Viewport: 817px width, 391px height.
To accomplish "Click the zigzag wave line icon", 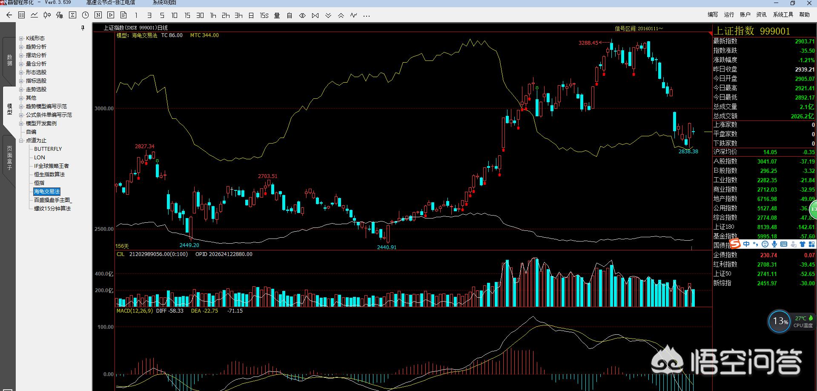I will click(353, 15).
